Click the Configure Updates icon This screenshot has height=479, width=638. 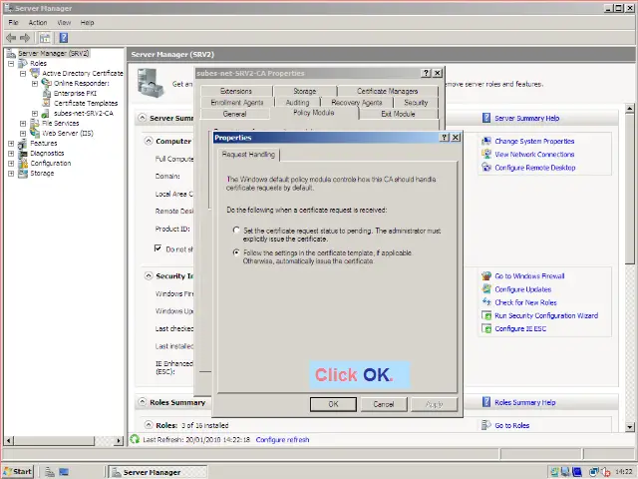click(486, 288)
